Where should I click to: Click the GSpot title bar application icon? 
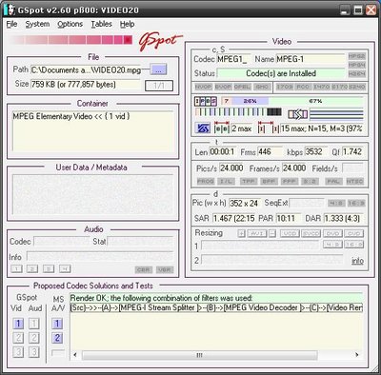tap(10, 10)
